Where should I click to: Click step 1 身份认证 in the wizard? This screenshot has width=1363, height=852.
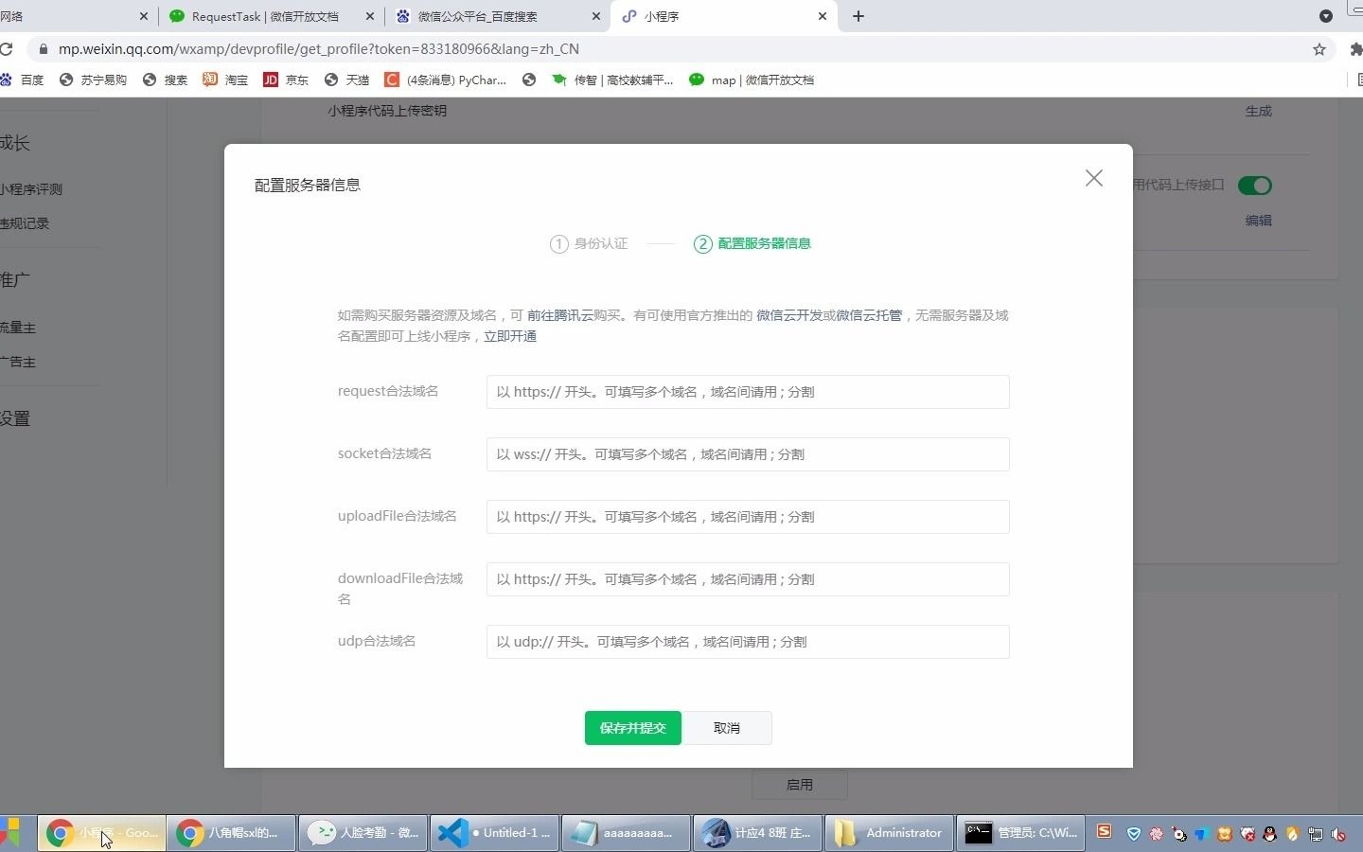coord(589,244)
